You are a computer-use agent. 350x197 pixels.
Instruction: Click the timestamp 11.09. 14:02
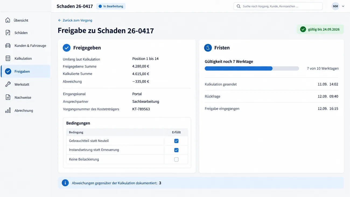[328, 84]
